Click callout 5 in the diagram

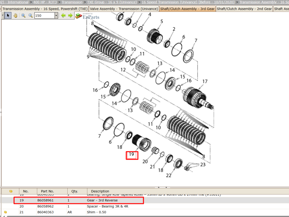pos(162,21)
